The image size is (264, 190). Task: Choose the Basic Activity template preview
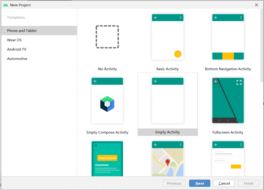point(167,37)
